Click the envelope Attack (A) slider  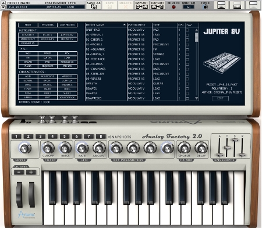point(219,155)
